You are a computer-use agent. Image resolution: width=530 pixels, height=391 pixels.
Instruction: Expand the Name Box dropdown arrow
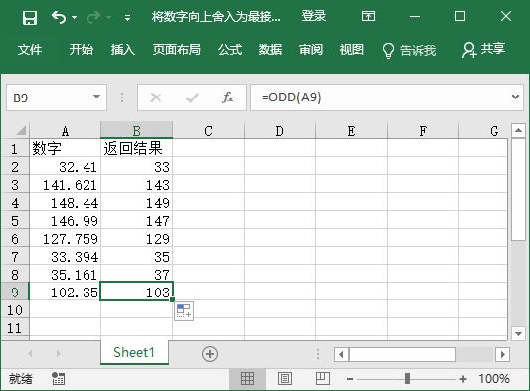pyautogui.click(x=97, y=98)
